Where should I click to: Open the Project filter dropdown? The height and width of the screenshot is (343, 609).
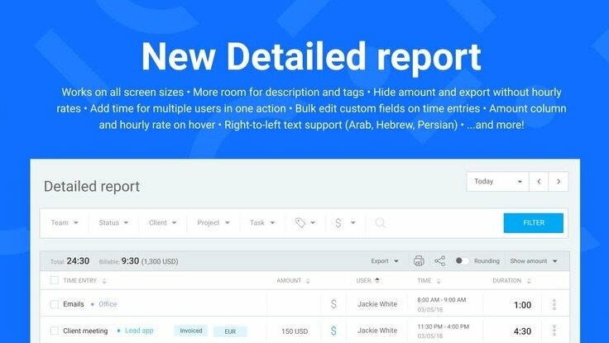(213, 222)
